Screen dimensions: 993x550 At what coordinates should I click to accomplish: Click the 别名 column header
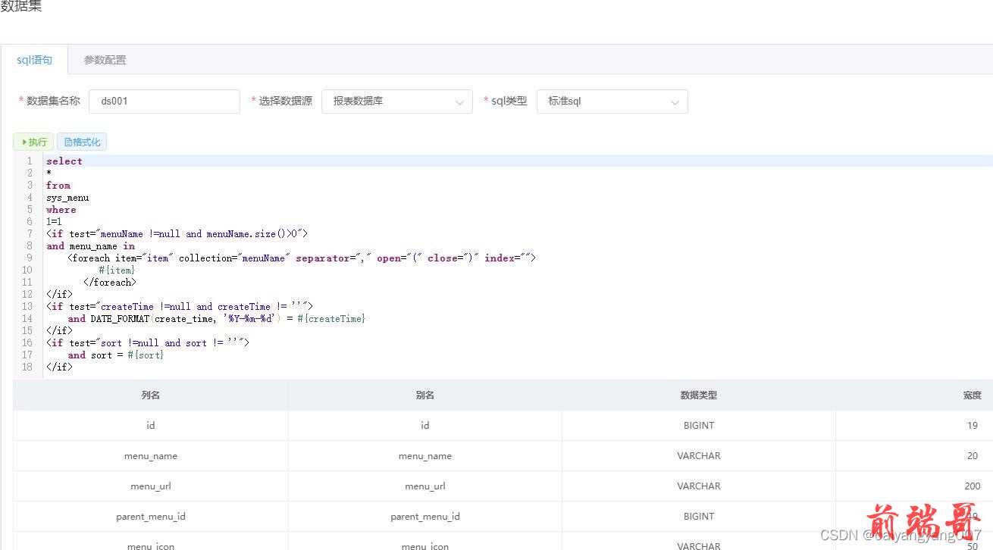pyautogui.click(x=424, y=395)
